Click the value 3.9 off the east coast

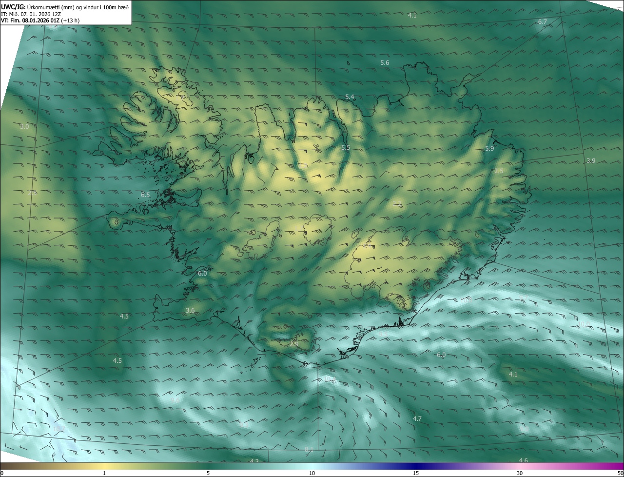click(x=590, y=160)
